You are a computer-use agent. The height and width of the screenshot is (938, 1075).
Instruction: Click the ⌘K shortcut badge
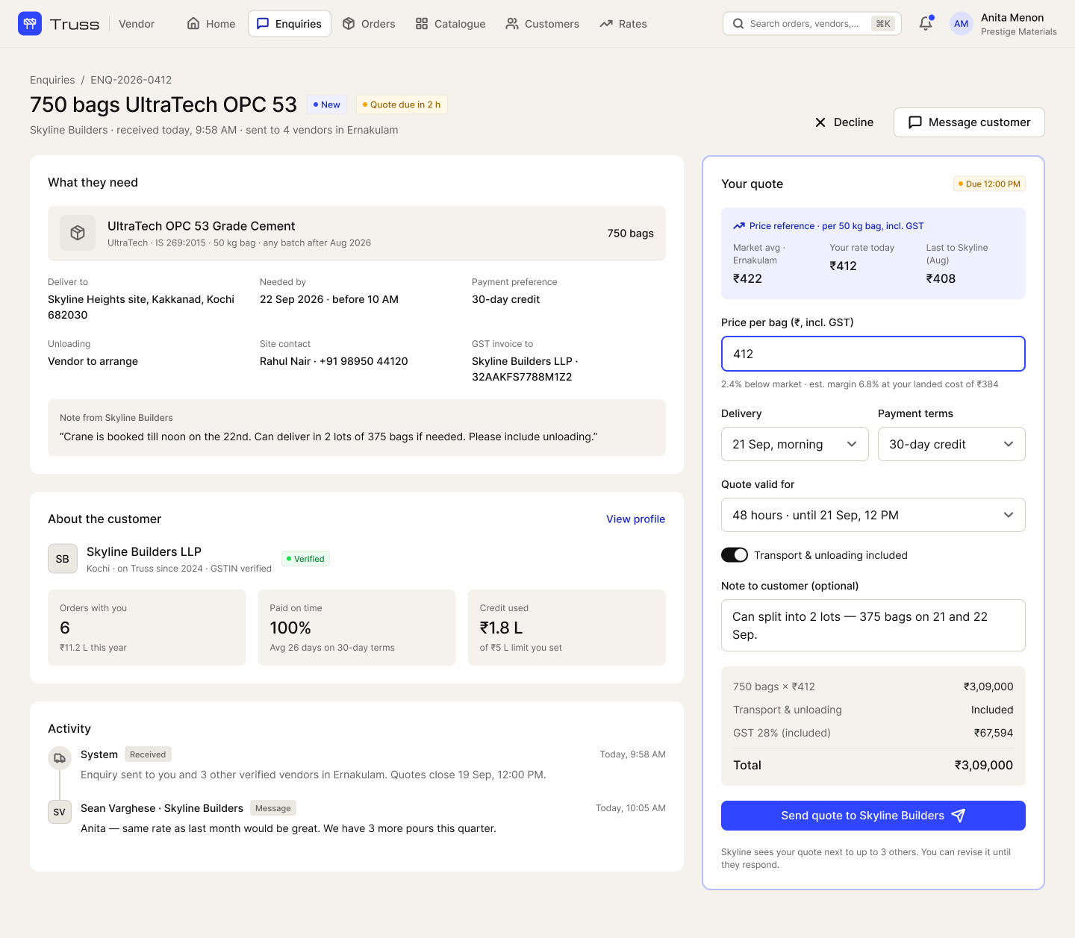883,24
